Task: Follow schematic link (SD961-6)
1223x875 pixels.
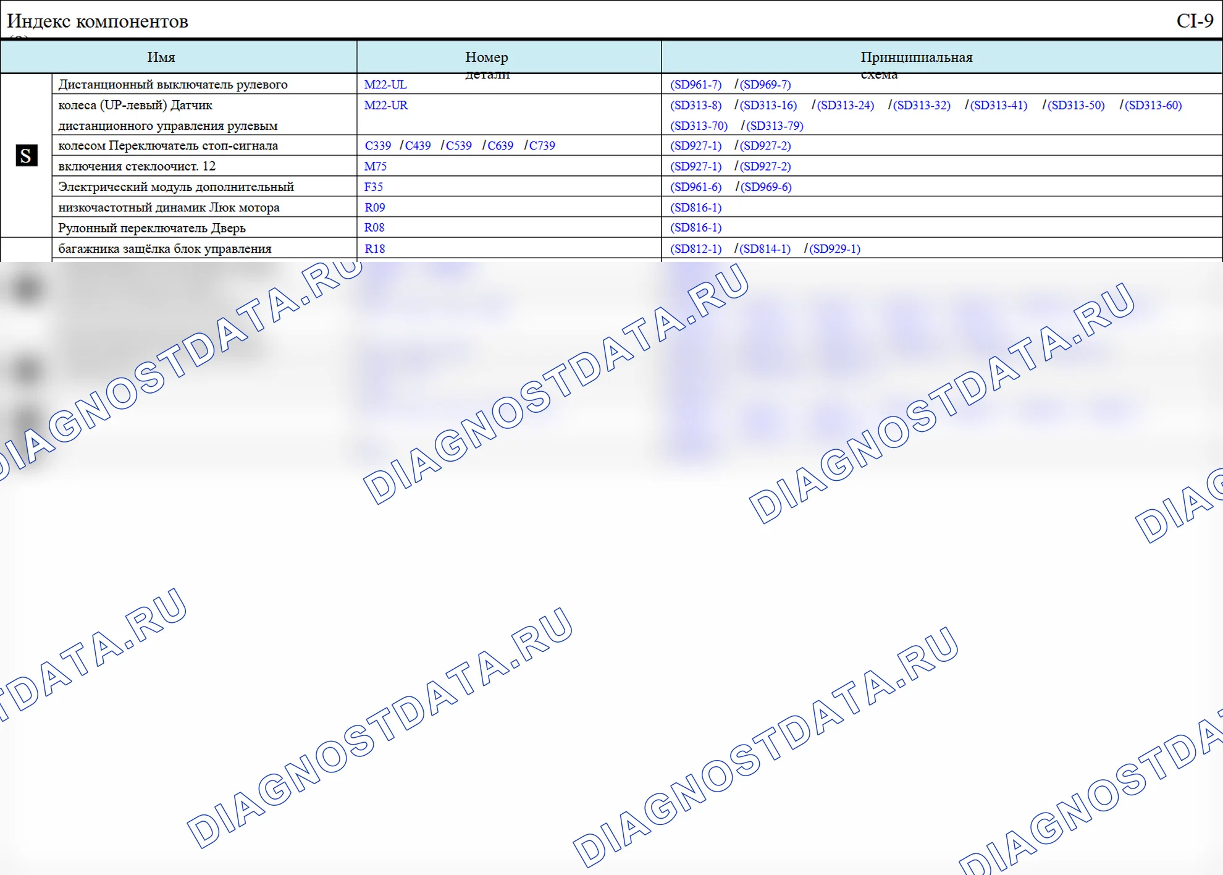Action: pyautogui.click(x=696, y=187)
